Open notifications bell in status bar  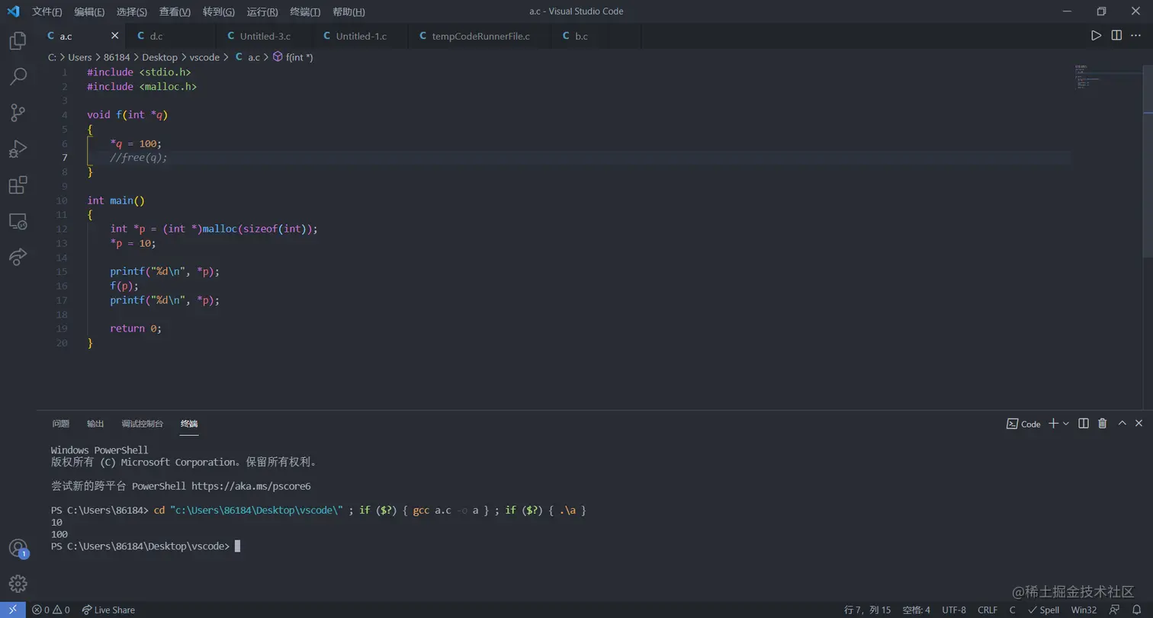click(1136, 610)
